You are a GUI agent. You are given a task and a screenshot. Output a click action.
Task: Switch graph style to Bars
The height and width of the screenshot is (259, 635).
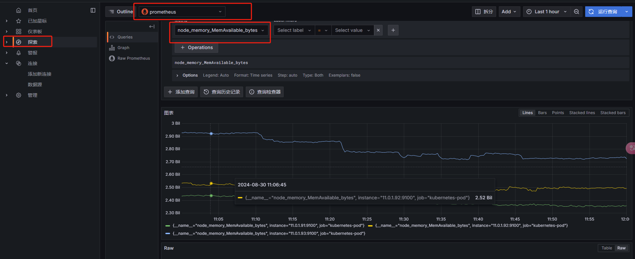click(x=542, y=113)
